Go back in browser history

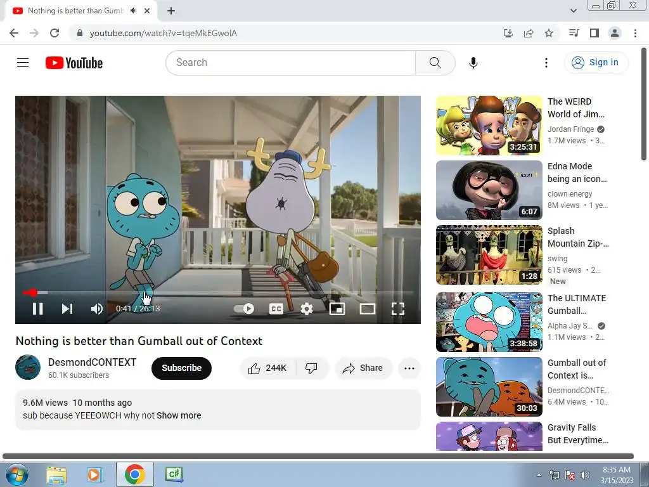14,33
